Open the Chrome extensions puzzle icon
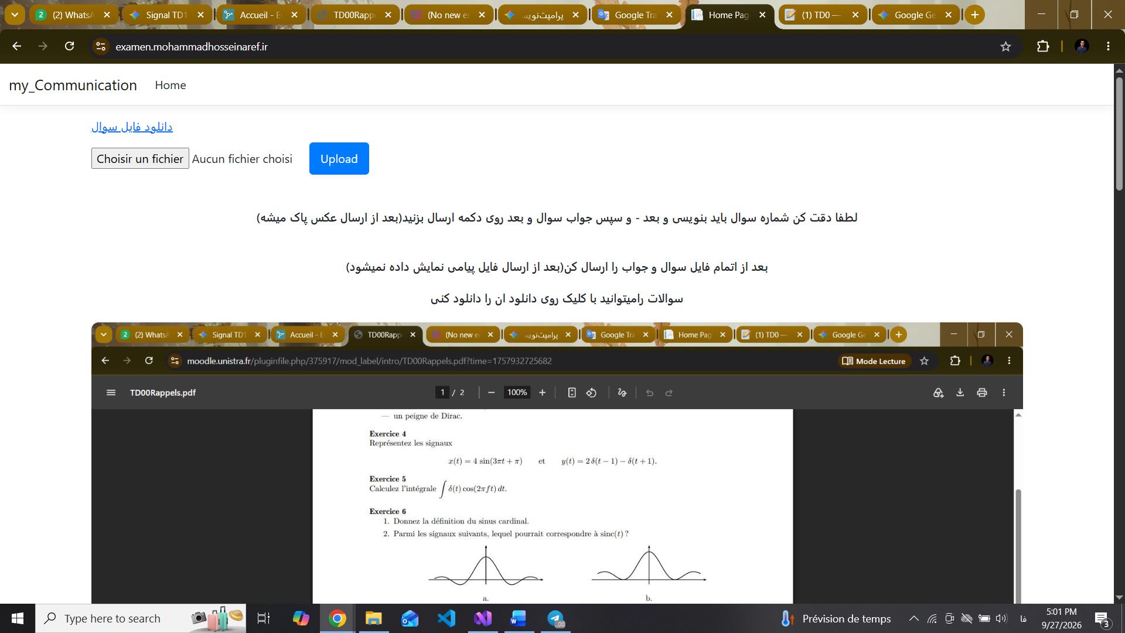 click(x=1043, y=46)
